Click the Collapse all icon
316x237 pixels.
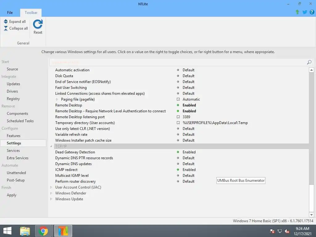pyautogui.click(x=6, y=28)
